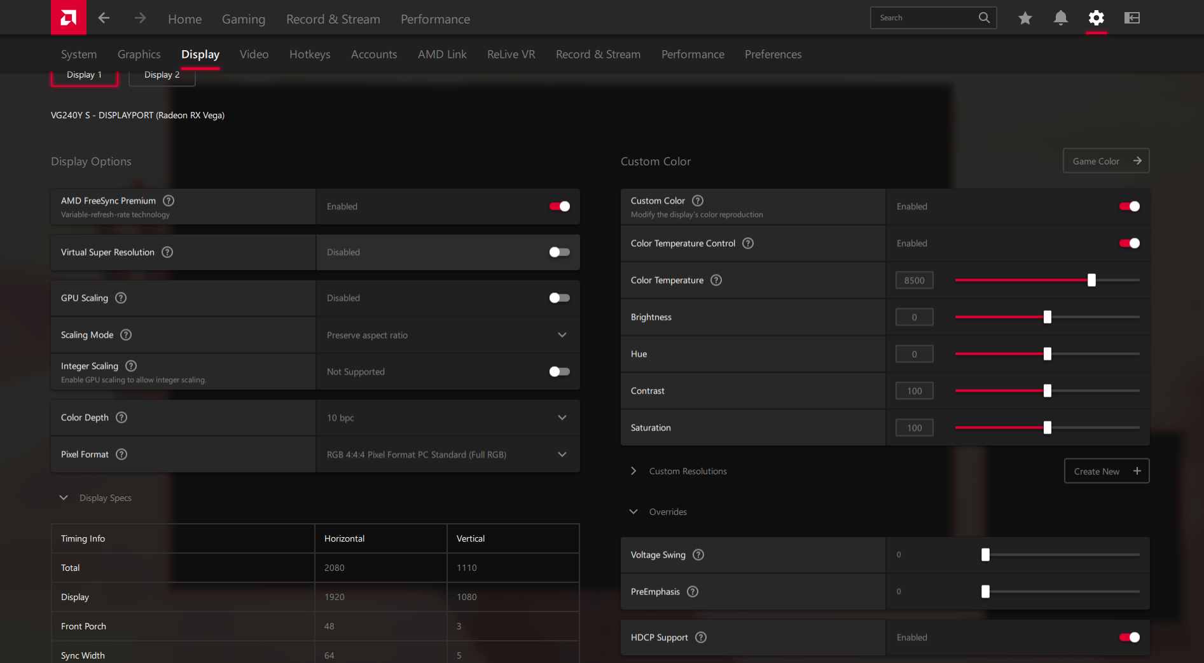The height and width of the screenshot is (663, 1204).
Task: Expand the Custom Resolutions section
Action: (633, 471)
